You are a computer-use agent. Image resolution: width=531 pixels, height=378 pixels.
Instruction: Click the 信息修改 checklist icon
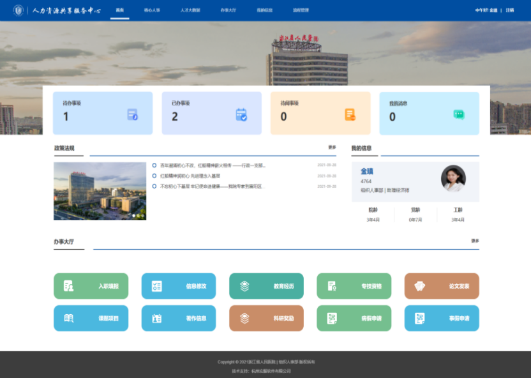point(156,286)
